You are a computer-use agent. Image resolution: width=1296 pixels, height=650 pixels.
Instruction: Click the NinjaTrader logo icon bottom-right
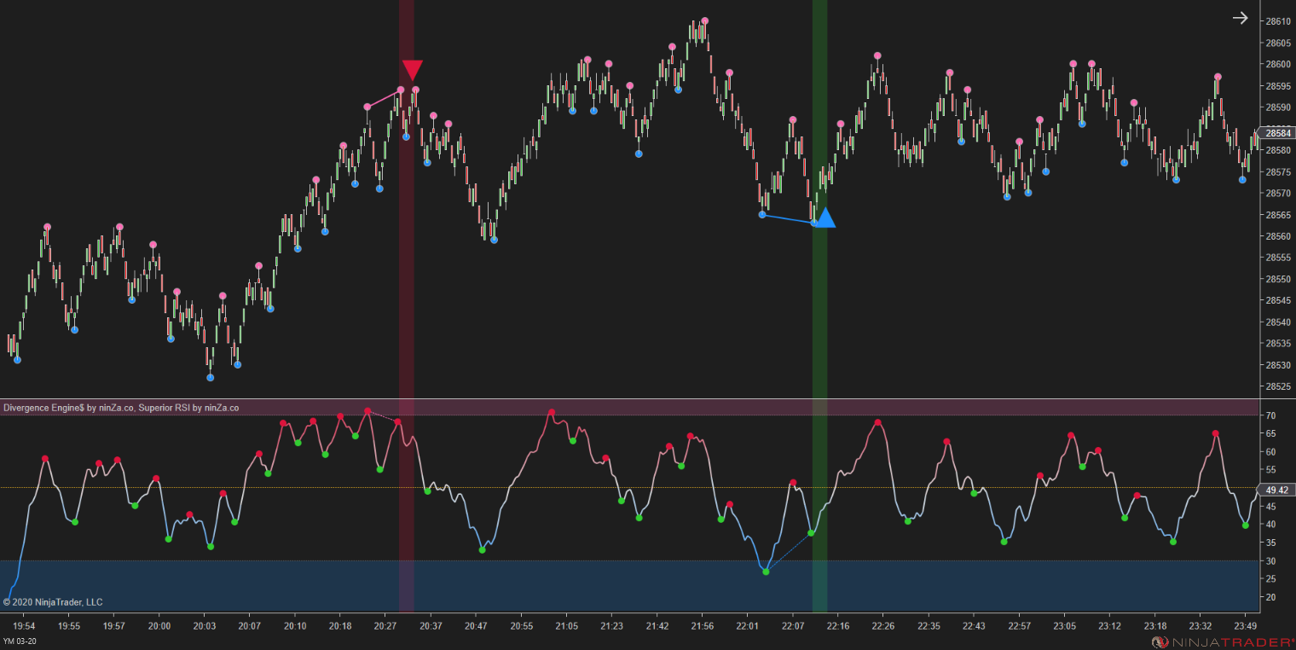click(x=1160, y=641)
